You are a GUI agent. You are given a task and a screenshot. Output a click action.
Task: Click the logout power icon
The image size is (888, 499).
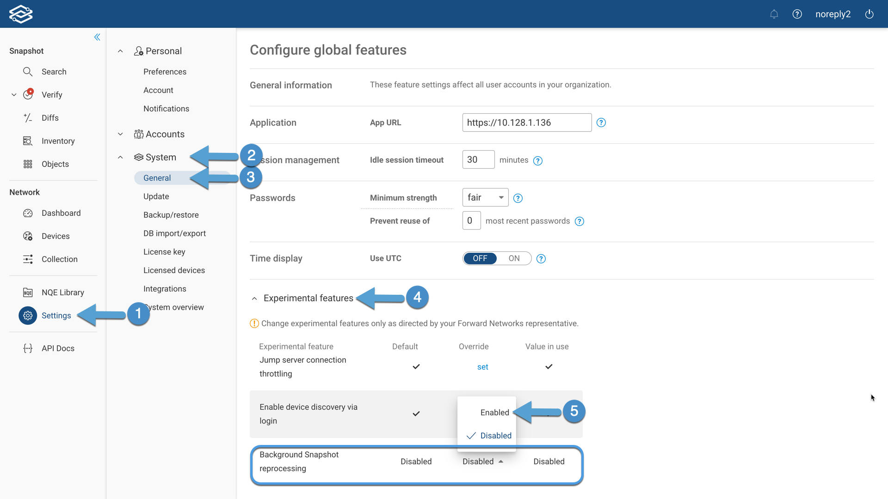point(869,14)
